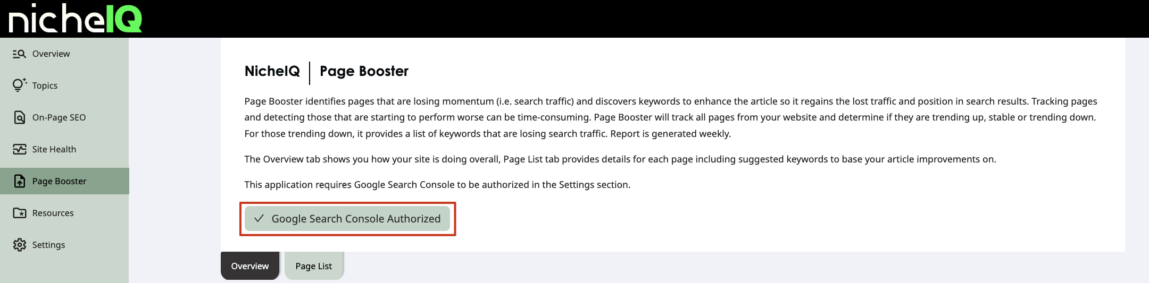Click the magnifier list icon beside Overview
Viewport: 1149px width, 283px height.
coord(20,54)
